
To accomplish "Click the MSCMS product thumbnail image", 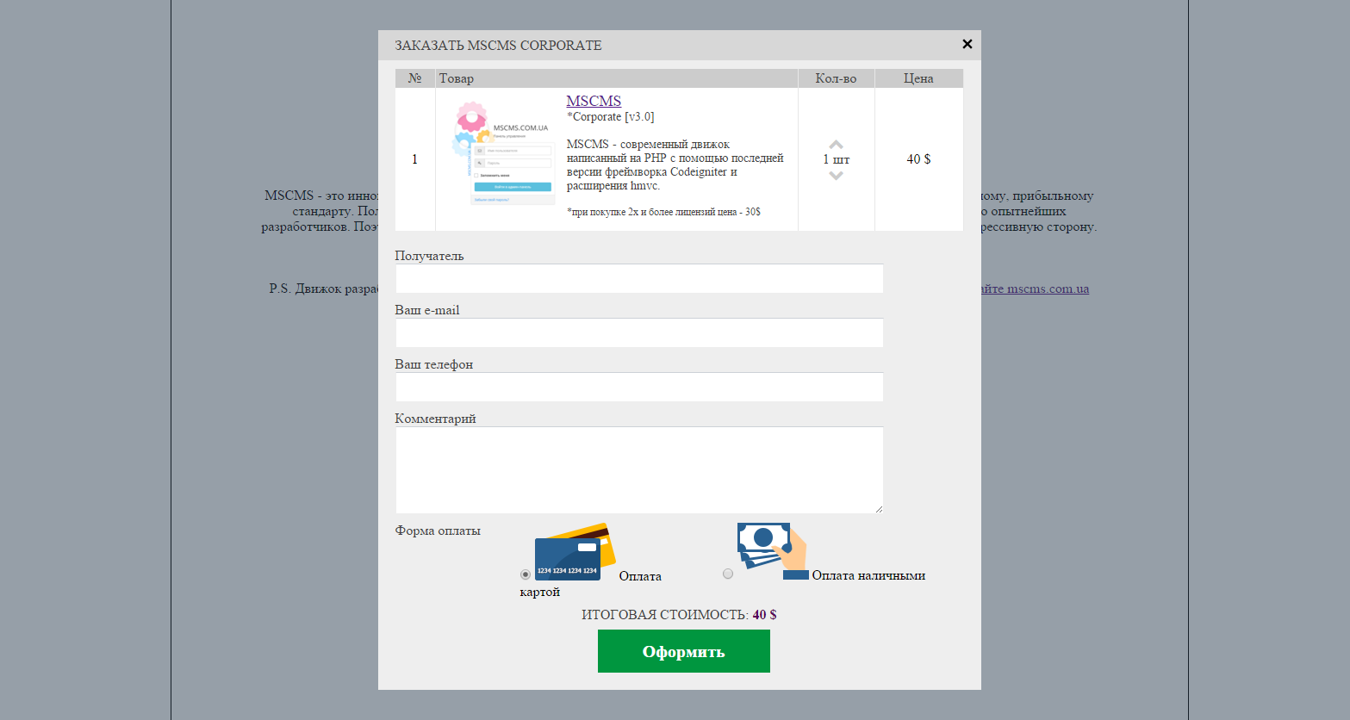I will pos(504,153).
